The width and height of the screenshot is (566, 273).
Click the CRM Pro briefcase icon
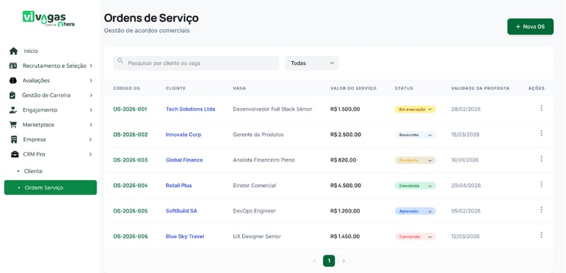tap(14, 154)
